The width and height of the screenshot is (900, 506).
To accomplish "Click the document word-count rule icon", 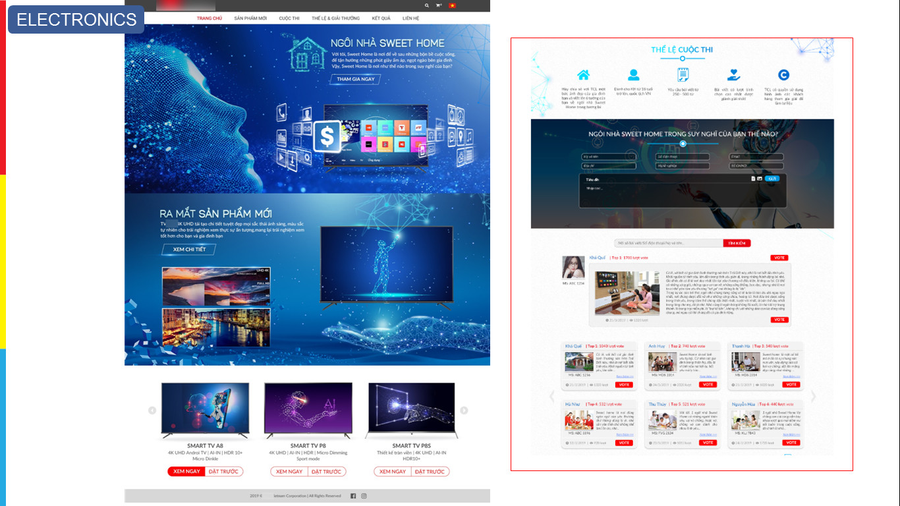I will coord(683,74).
